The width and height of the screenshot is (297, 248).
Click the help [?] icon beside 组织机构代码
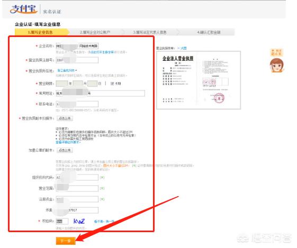pyautogui.click(x=102, y=178)
